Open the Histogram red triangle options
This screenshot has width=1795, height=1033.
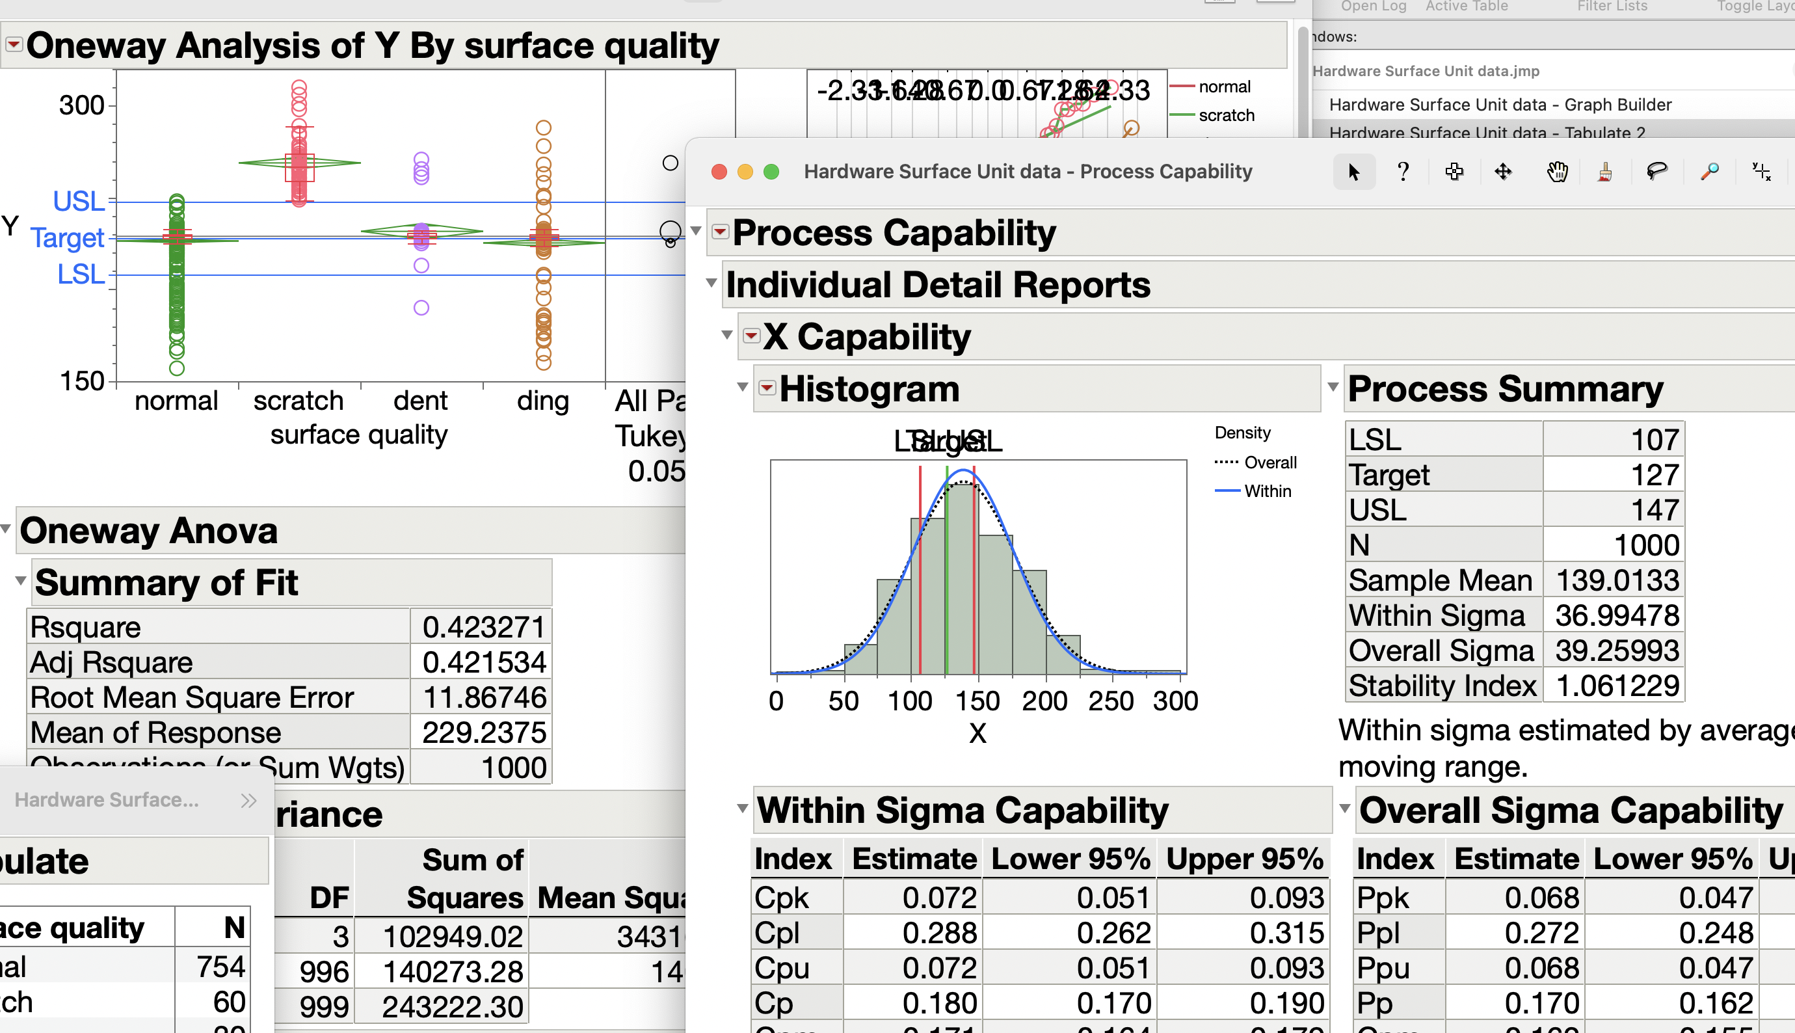pos(767,388)
